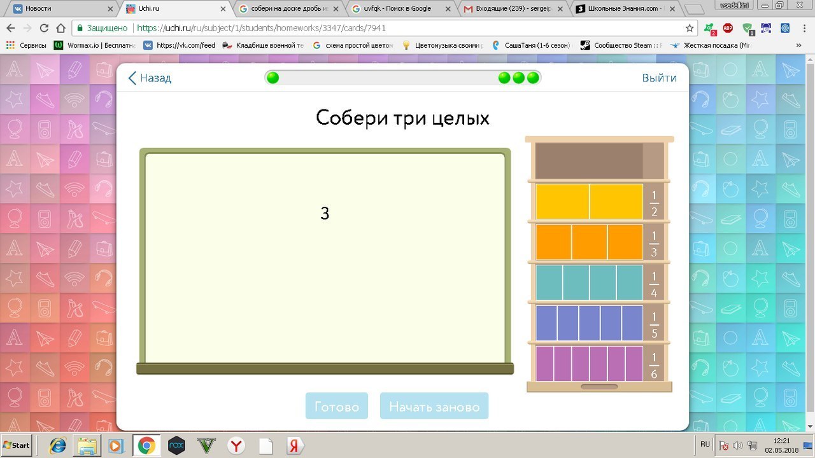Click the Выйти link

pos(659,78)
